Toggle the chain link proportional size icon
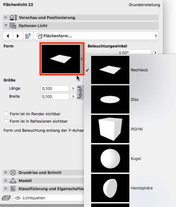 tap(80, 92)
